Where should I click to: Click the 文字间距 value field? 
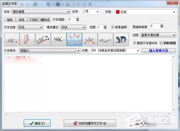[x=72, y=20]
